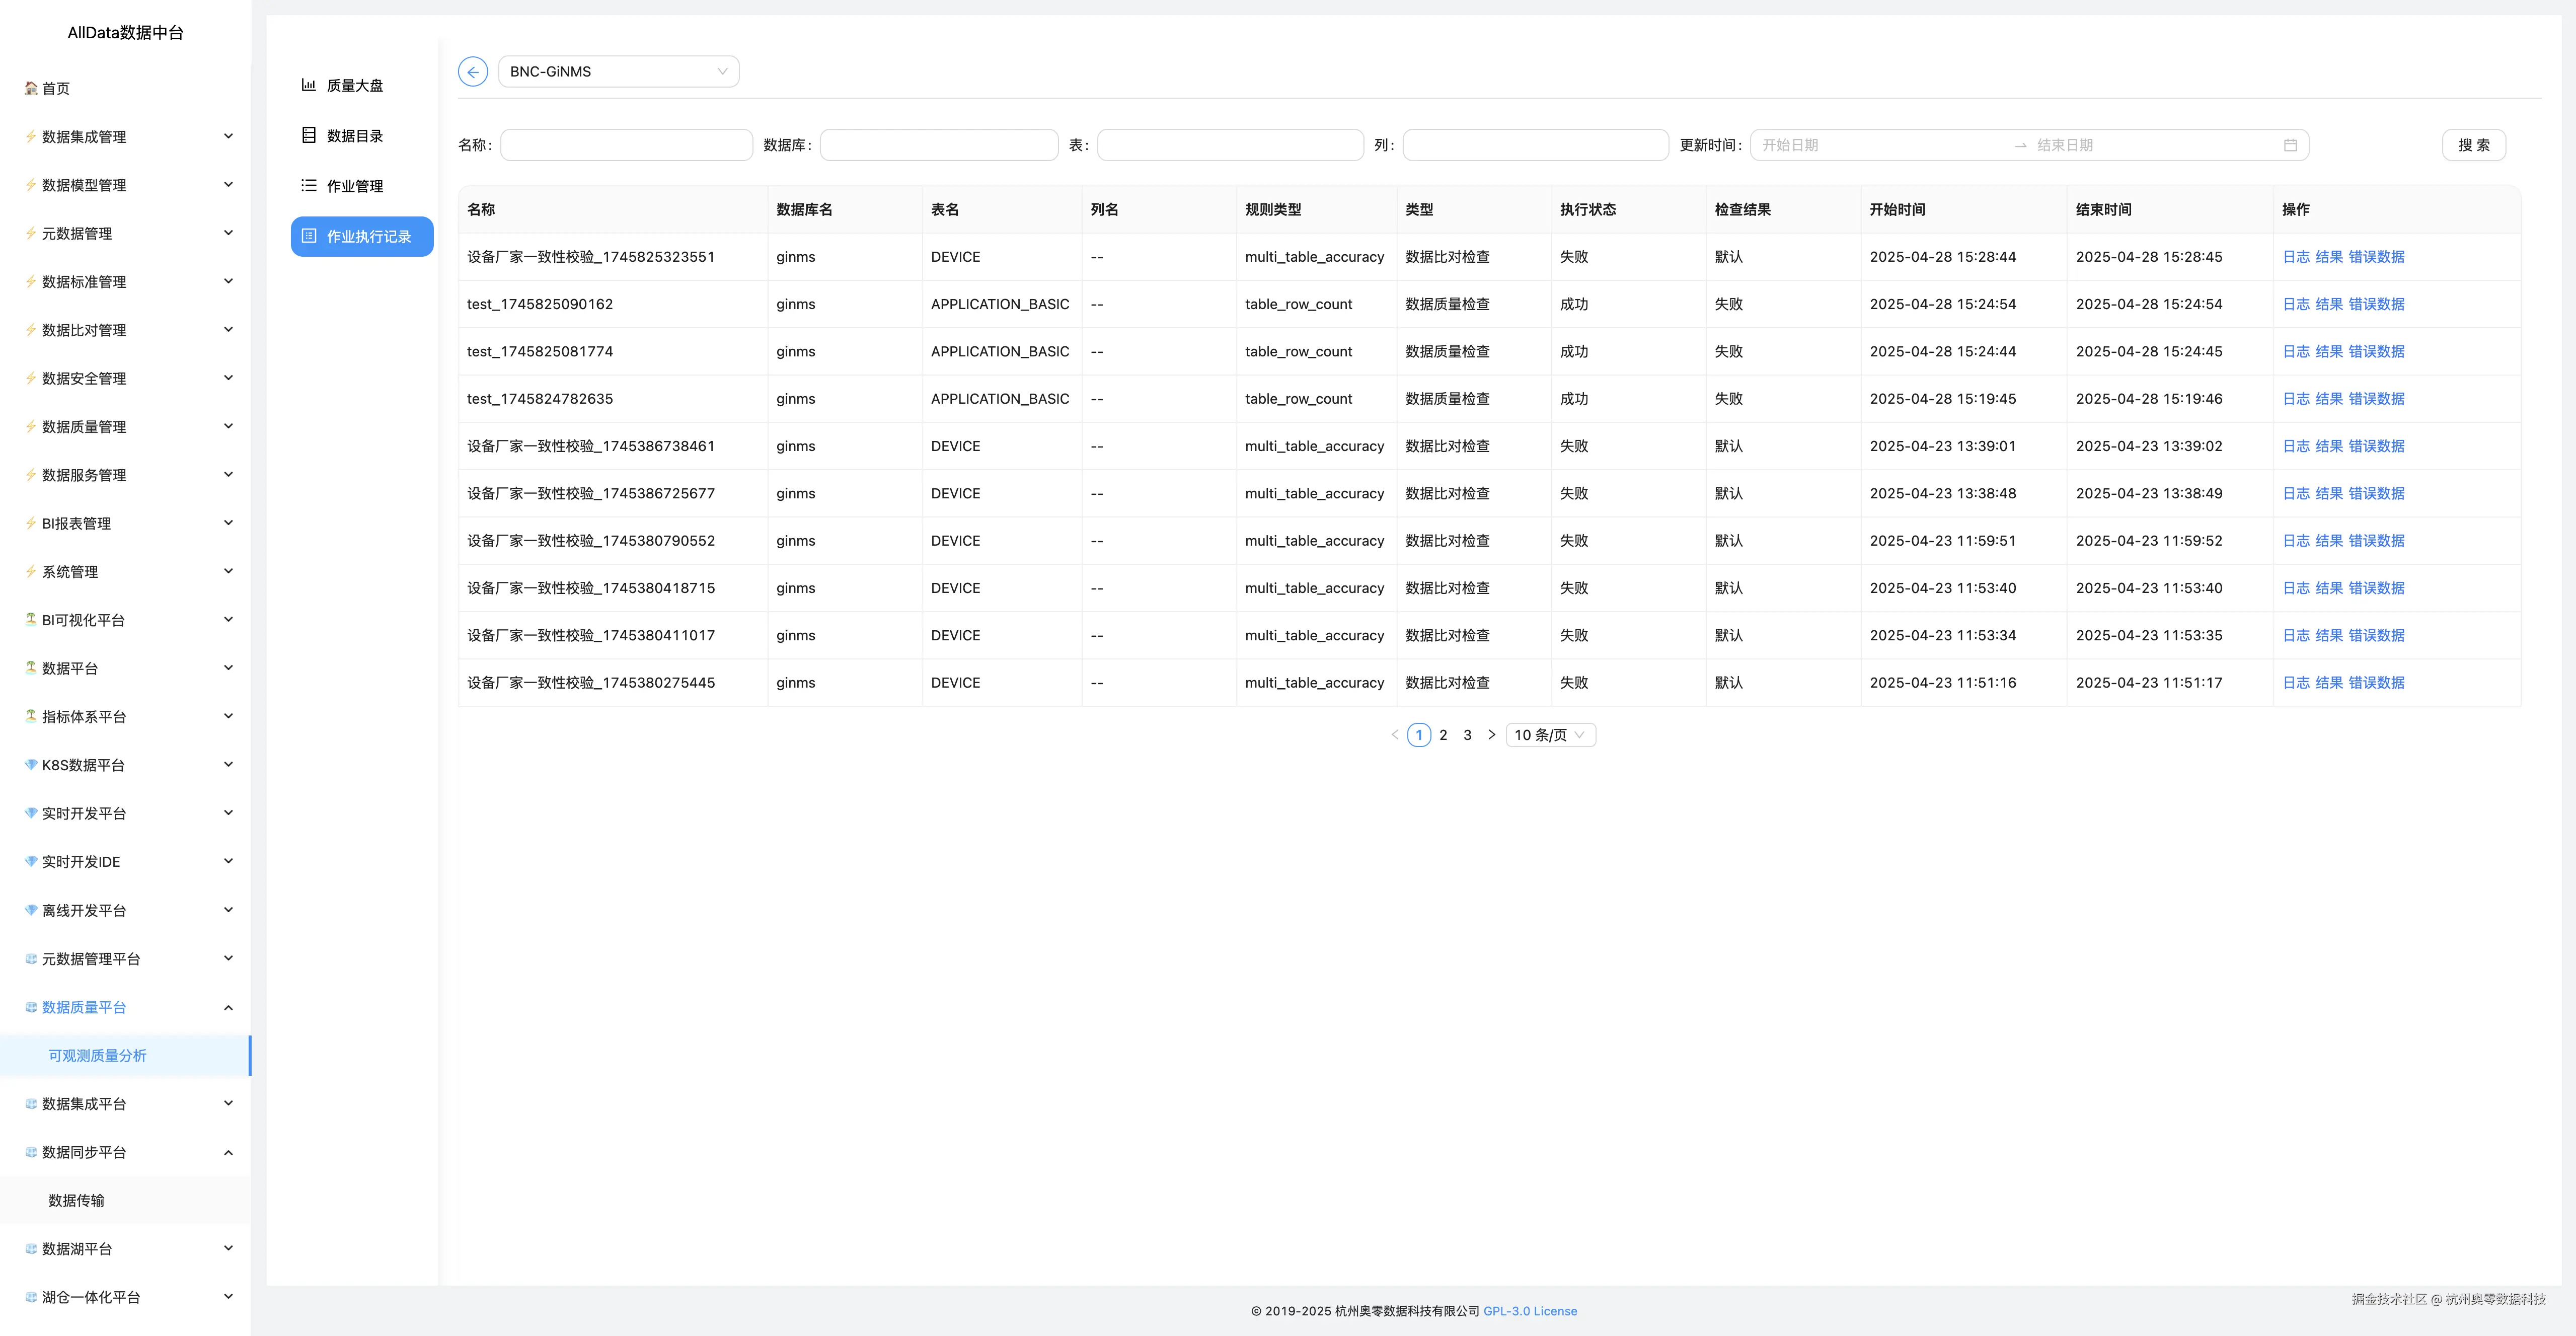The height and width of the screenshot is (1336, 2576).
Task: Click the 作业执行记录 record icon
Action: click(x=309, y=236)
